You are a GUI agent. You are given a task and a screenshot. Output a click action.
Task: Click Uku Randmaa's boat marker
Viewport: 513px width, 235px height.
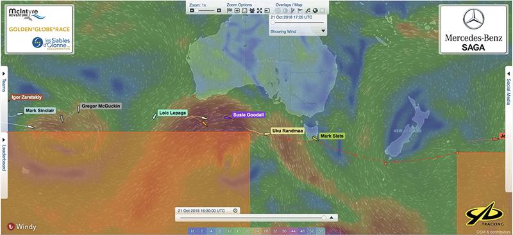(267, 134)
